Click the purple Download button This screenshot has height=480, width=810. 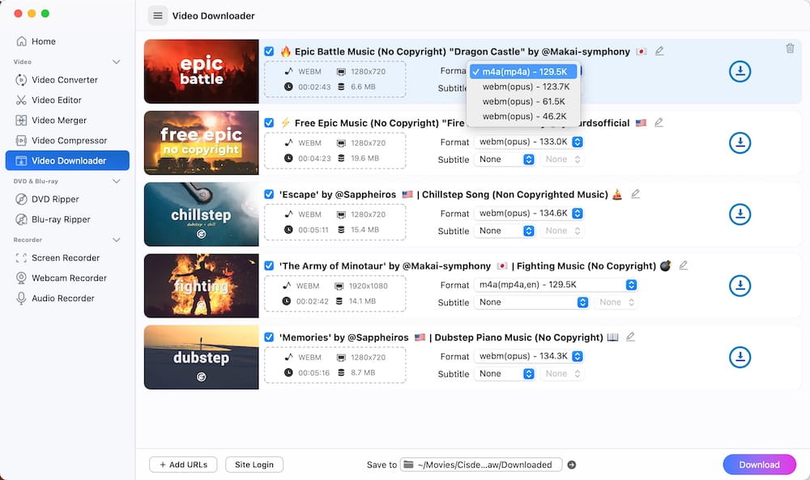coord(760,465)
